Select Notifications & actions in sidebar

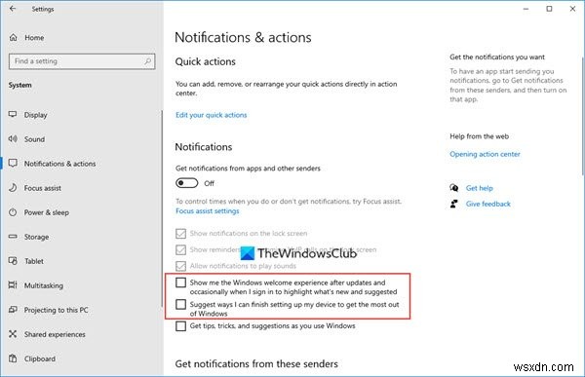[60, 164]
